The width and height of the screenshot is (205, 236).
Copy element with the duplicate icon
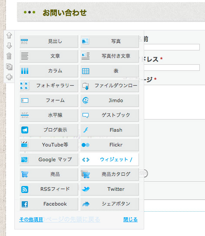pos(9,66)
